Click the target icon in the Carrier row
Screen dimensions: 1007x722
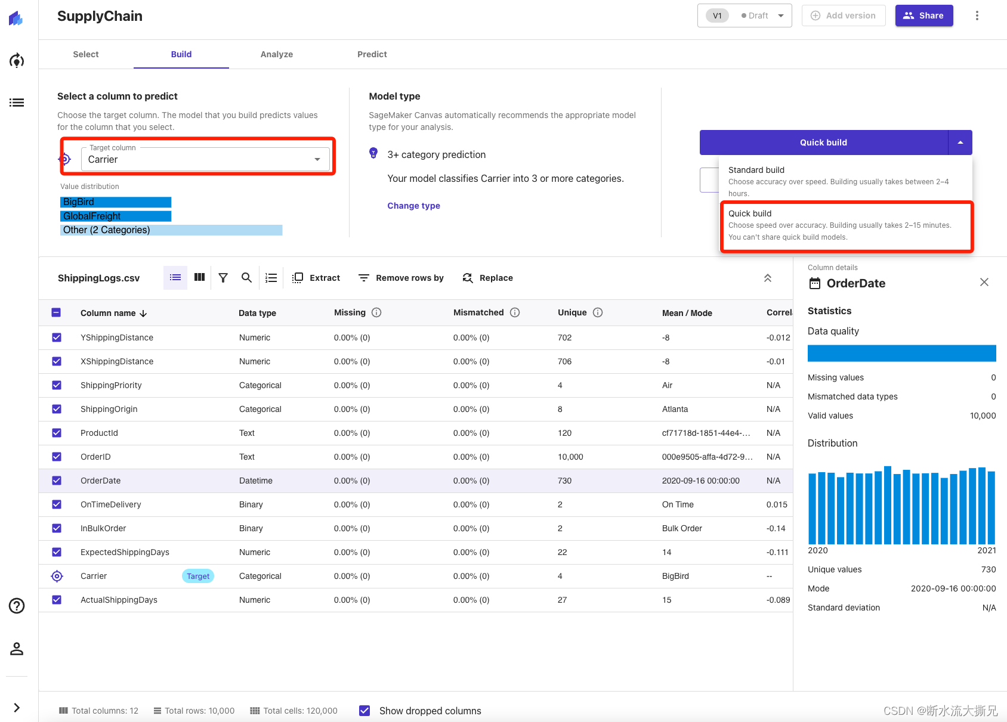point(57,576)
